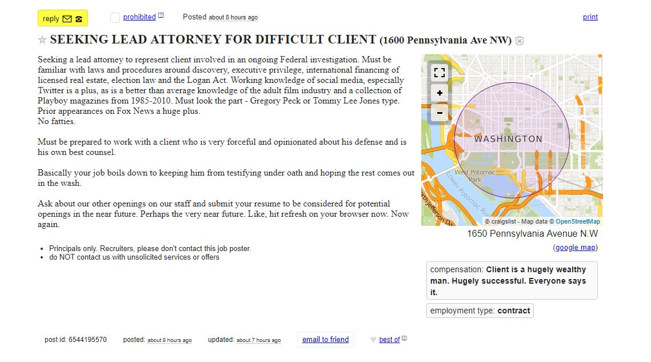Image resolution: width=651 pixels, height=362 pixels.
Task: Expand the map to fullscreen
Action: point(440,73)
